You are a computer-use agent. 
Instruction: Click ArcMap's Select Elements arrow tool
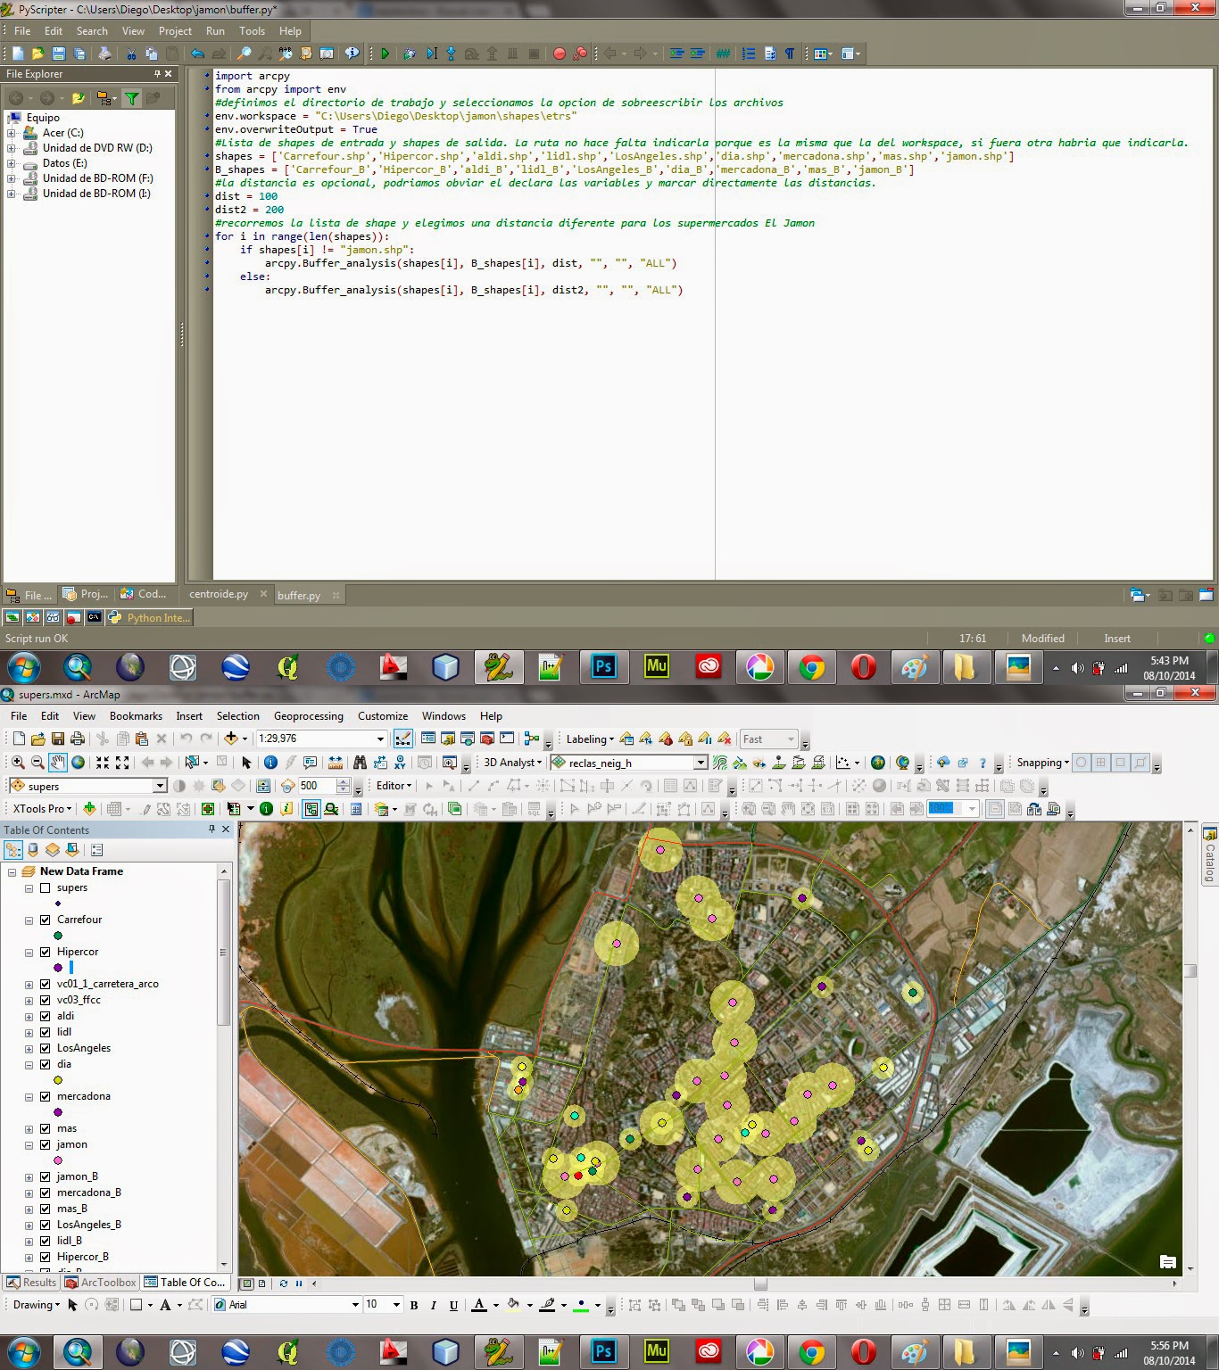coord(246,763)
